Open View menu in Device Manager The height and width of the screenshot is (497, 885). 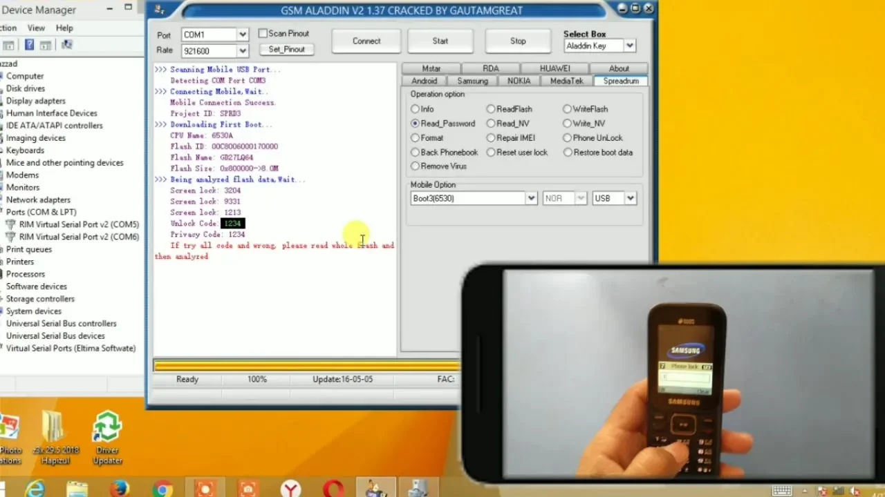(36, 28)
